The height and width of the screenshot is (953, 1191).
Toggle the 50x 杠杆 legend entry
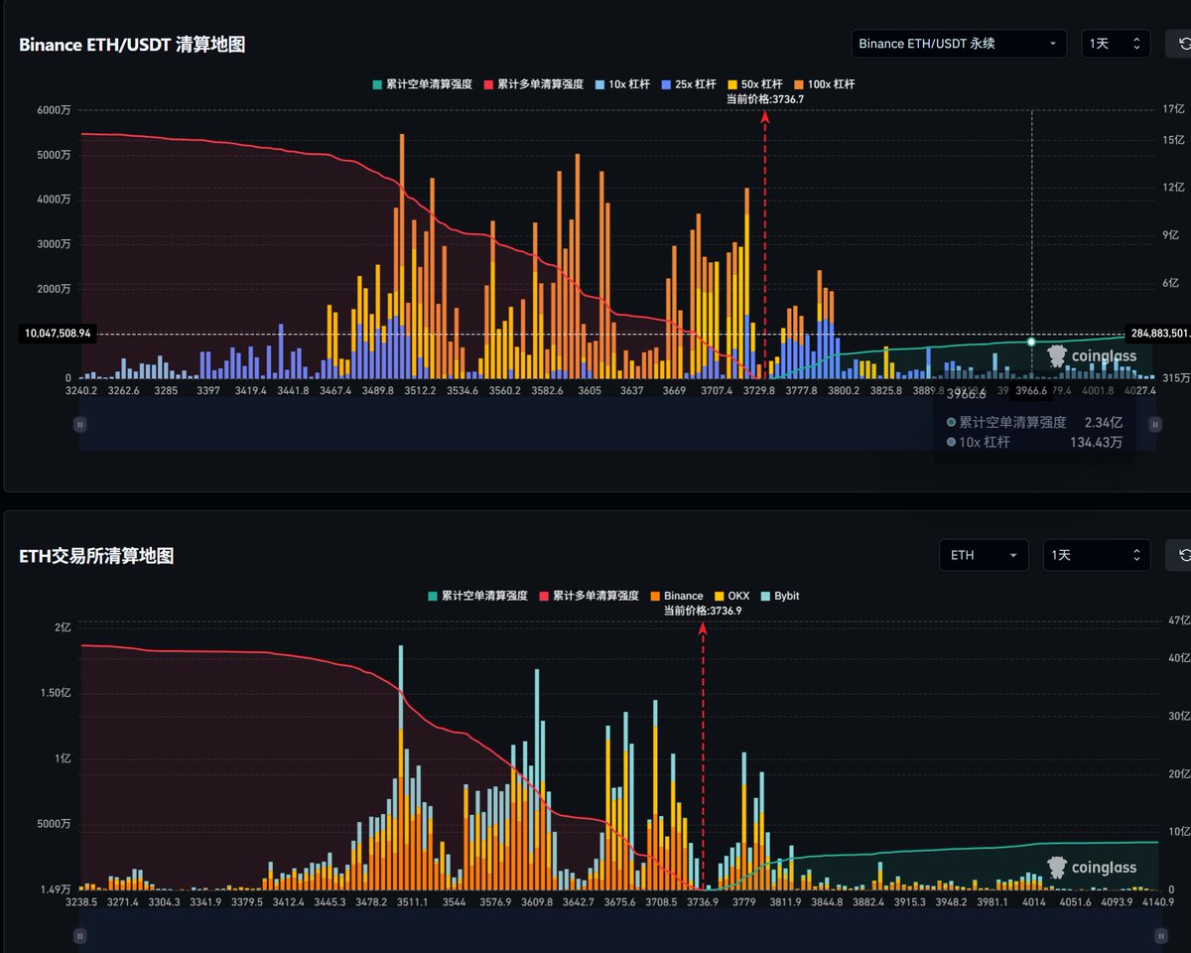coord(754,84)
